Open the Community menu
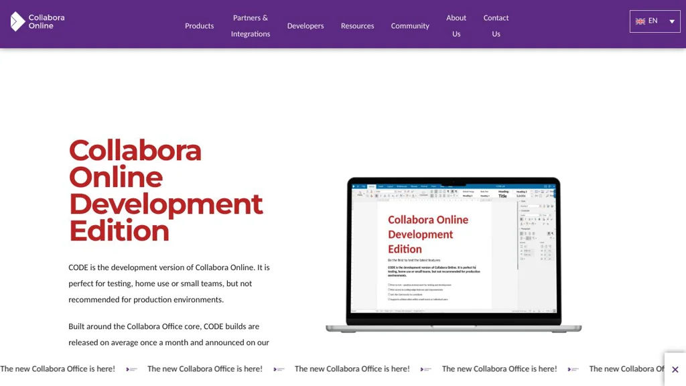Screen dimensions: 686x386 pos(410,26)
